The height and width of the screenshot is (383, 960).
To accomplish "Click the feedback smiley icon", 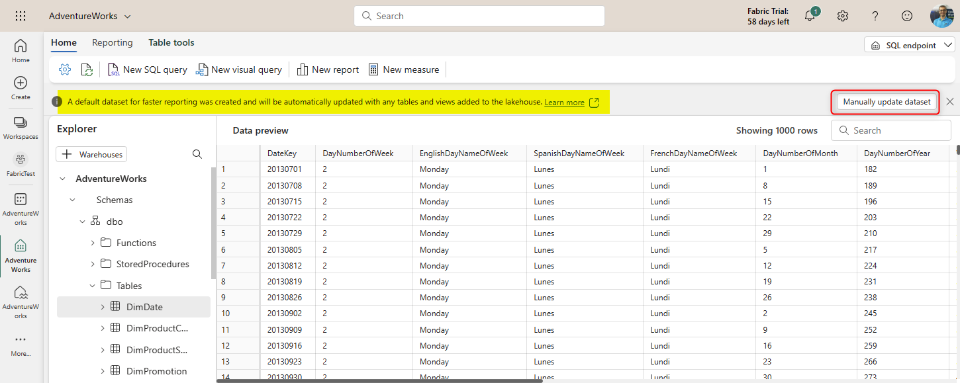I will 907,16.
